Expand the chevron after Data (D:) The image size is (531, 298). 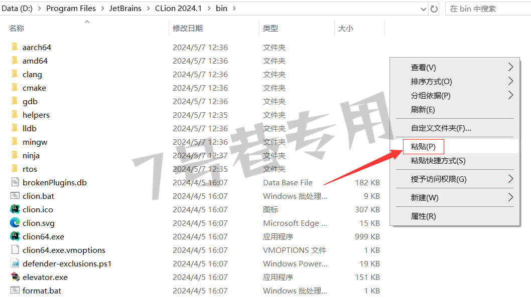coord(39,9)
